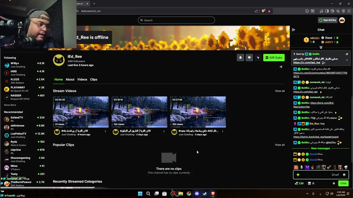Open the browser hamburger menu
This screenshot has height=198, width=353.
click(349, 11)
